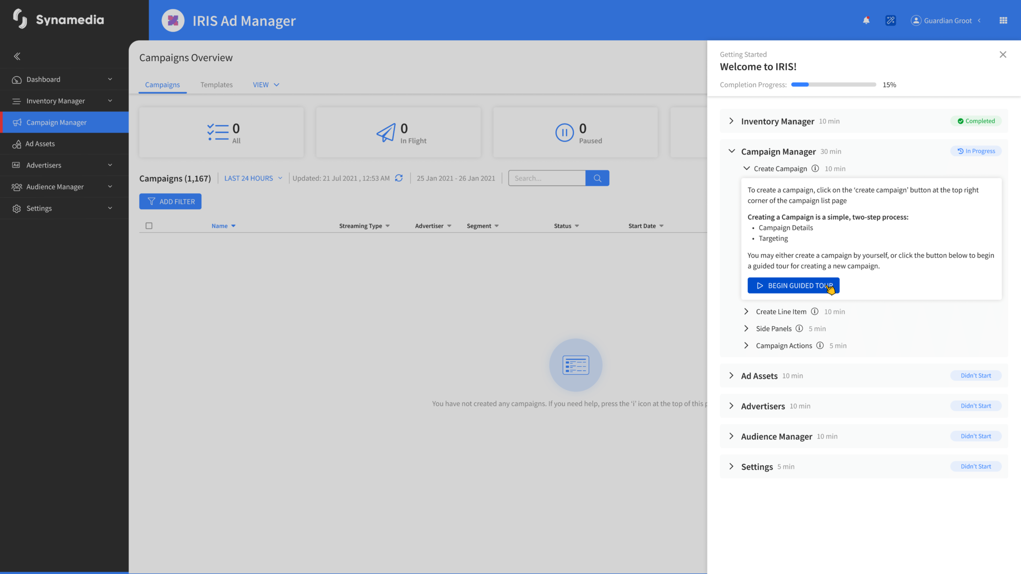Viewport: 1021px width, 574px height.
Task: Click the BEGIN GUIDED TOUR button
Action: (x=793, y=286)
